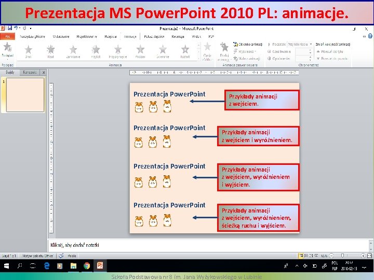Image resolution: width=374 pixels, height=280 pixels.
Task: Select the Brak animation effect star
Action: click(29, 50)
